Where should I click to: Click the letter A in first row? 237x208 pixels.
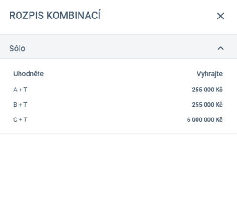point(15,90)
